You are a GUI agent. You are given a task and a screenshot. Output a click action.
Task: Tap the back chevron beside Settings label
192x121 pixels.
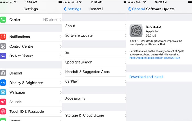point(65,9)
